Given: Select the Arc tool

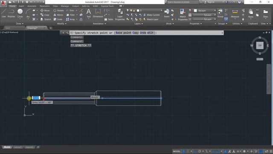Looking at the screenshot, I should pos(28,13).
